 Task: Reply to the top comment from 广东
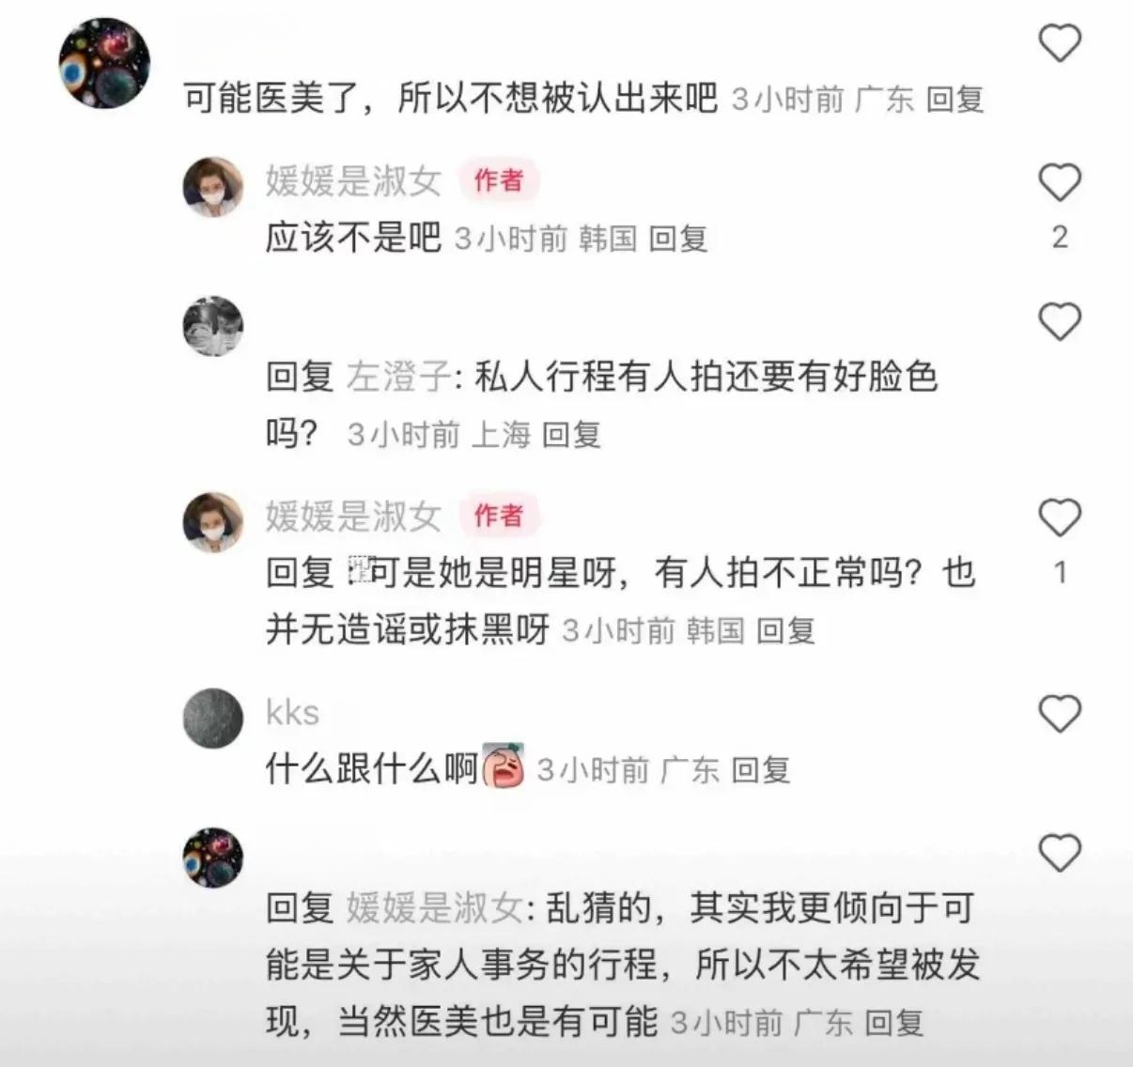click(x=955, y=99)
